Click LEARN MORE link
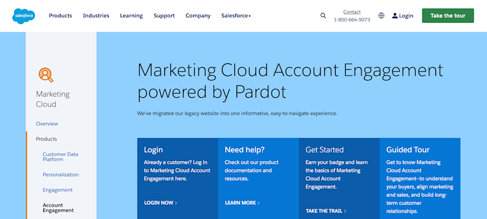 pyautogui.click(x=240, y=203)
